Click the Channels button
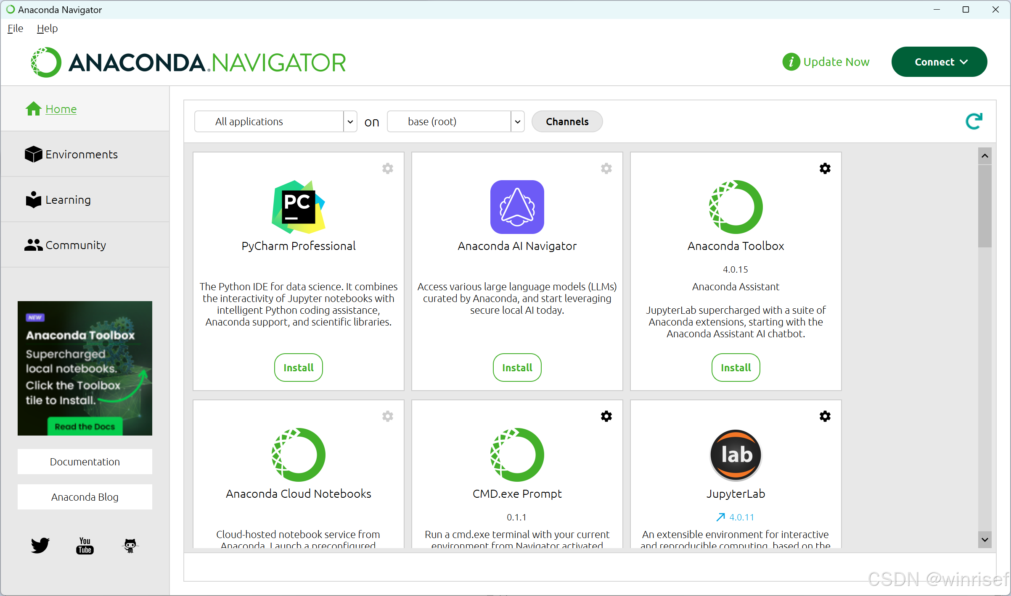 pos(566,122)
